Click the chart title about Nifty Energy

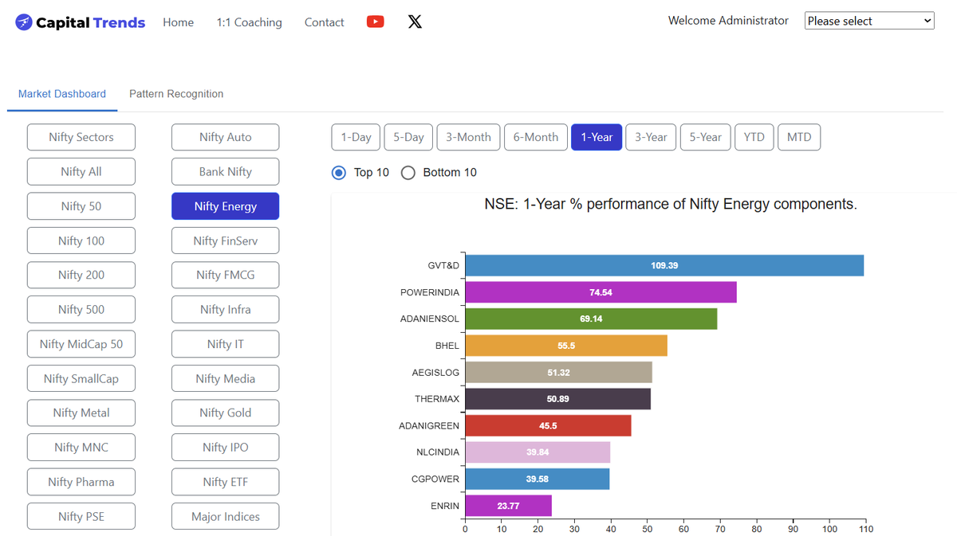click(671, 204)
